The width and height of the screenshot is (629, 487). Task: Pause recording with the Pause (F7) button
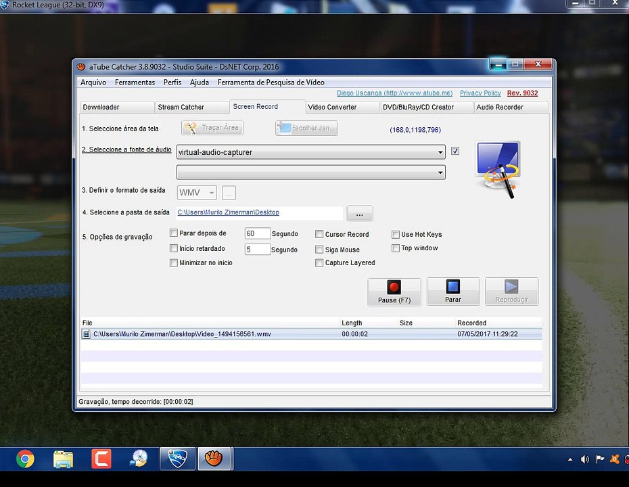[394, 292]
